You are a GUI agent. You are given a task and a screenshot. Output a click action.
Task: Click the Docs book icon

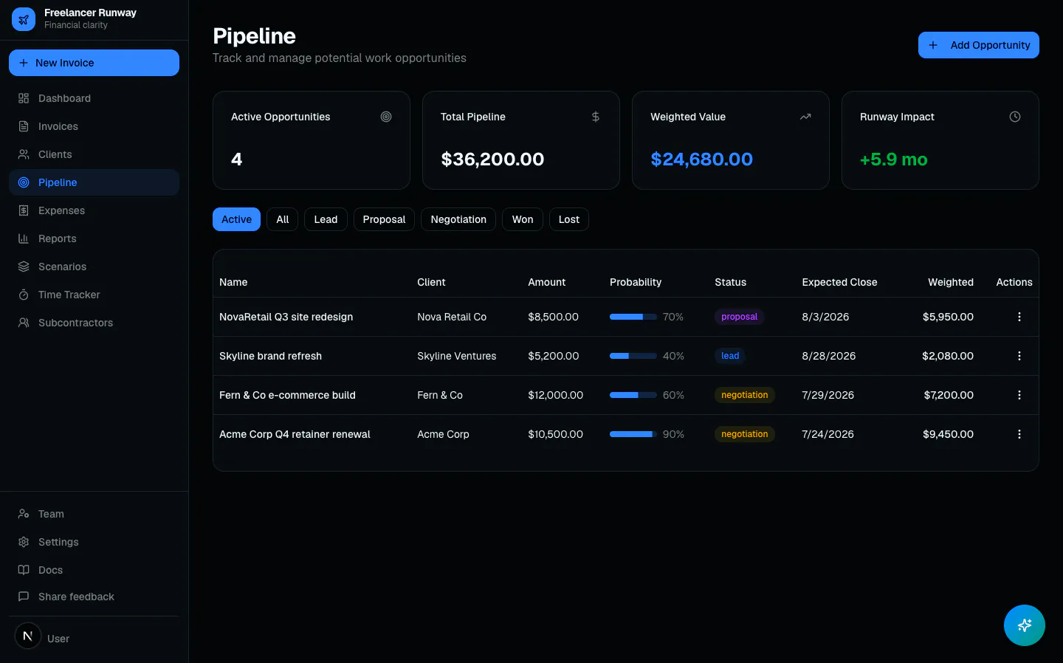[x=24, y=570]
